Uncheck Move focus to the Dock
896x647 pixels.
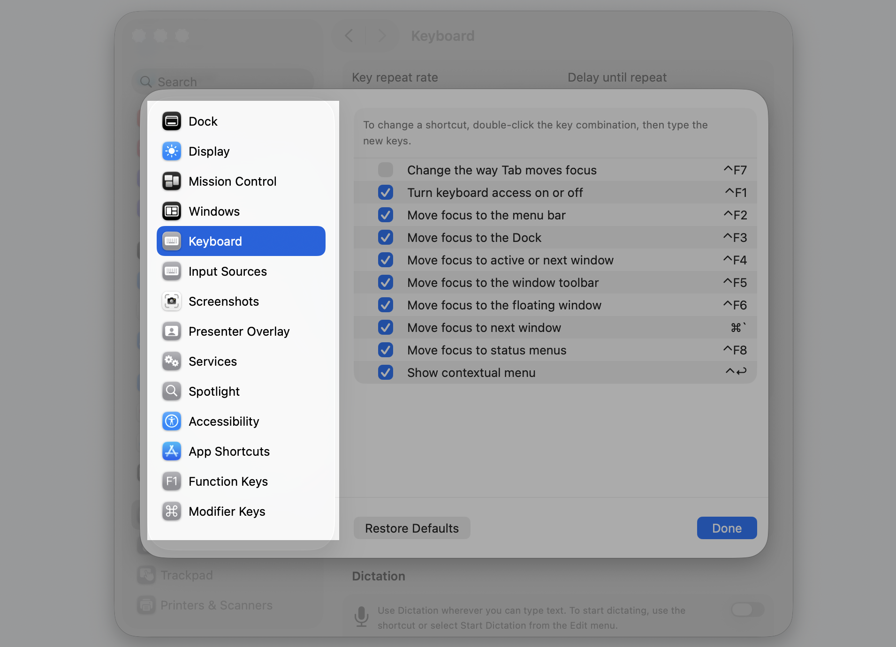coord(386,237)
